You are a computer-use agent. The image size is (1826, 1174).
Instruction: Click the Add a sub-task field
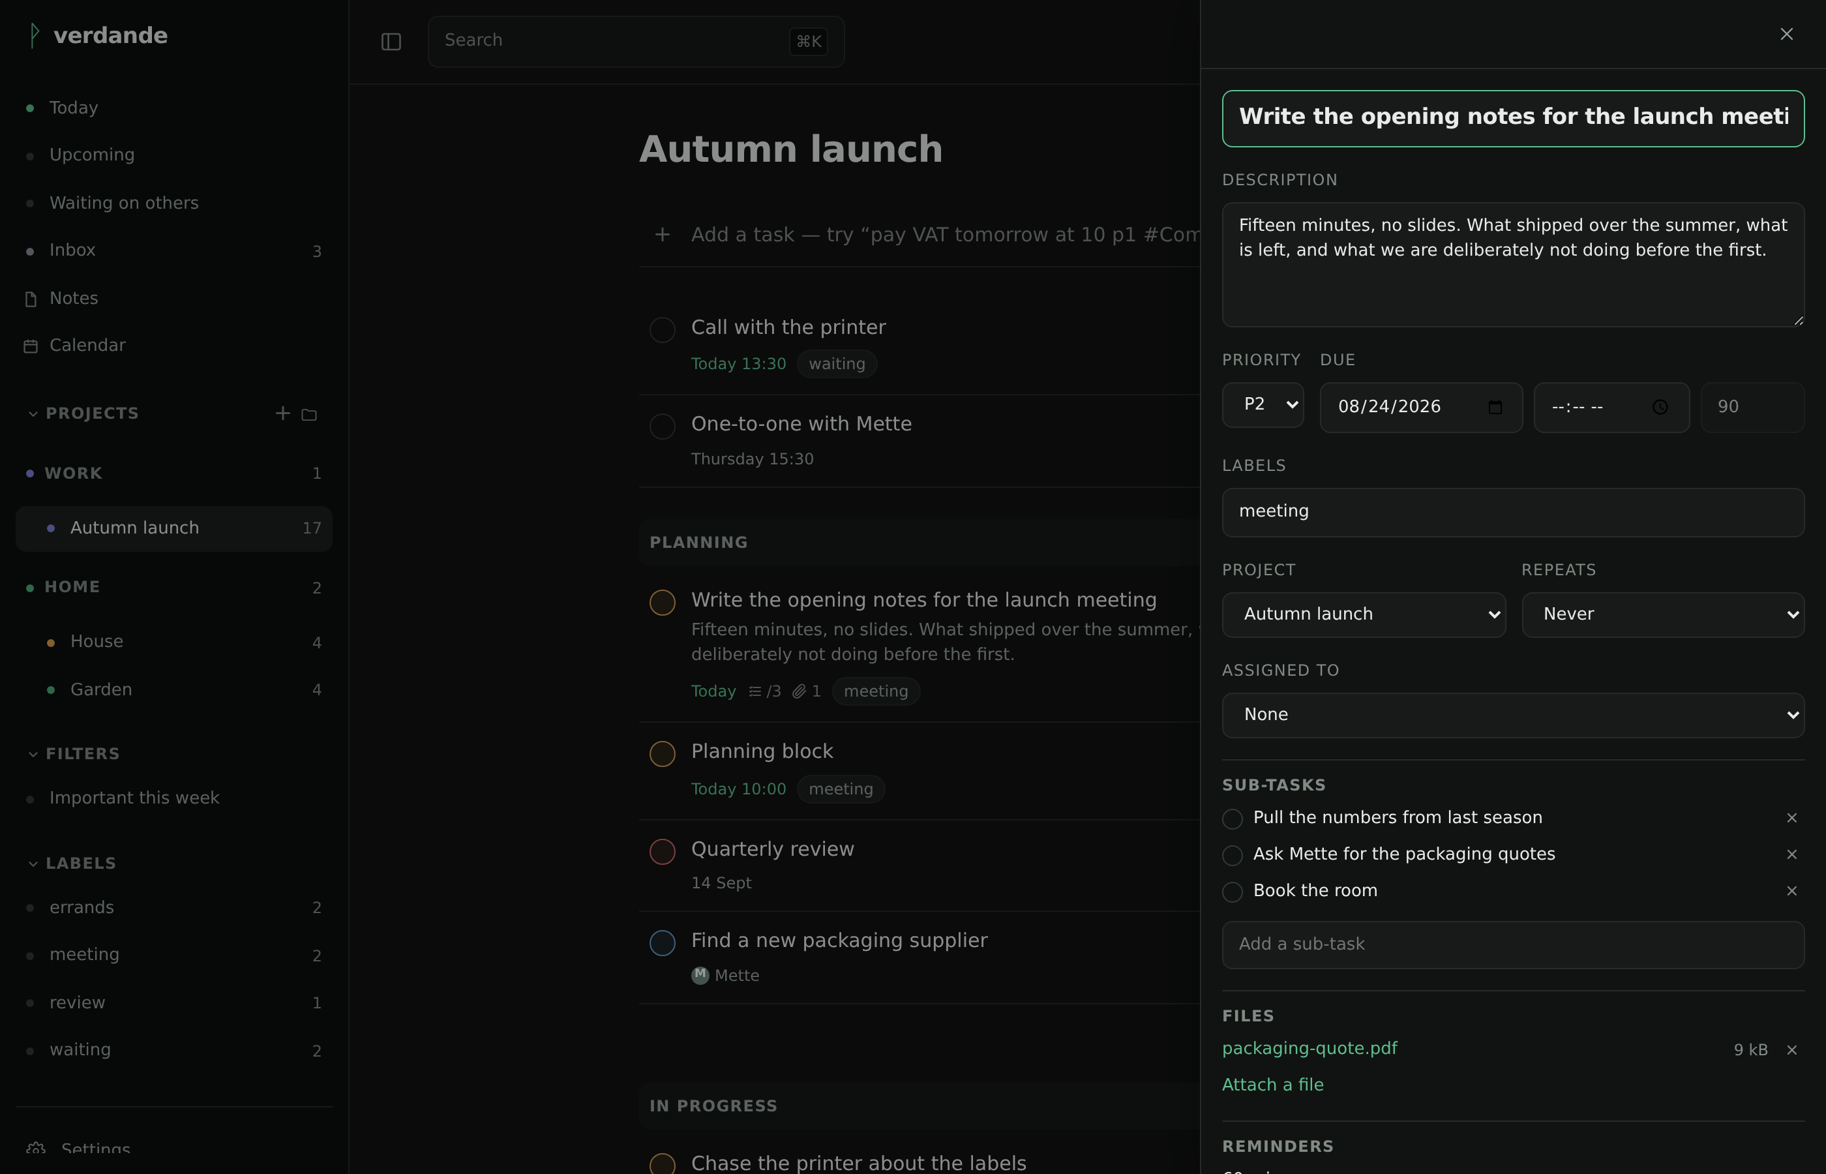[x=1513, y=944]
